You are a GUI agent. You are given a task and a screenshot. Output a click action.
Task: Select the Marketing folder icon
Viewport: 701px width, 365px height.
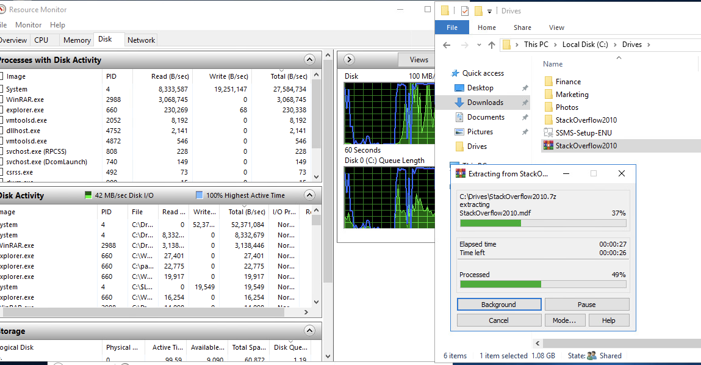pos(548,95)
